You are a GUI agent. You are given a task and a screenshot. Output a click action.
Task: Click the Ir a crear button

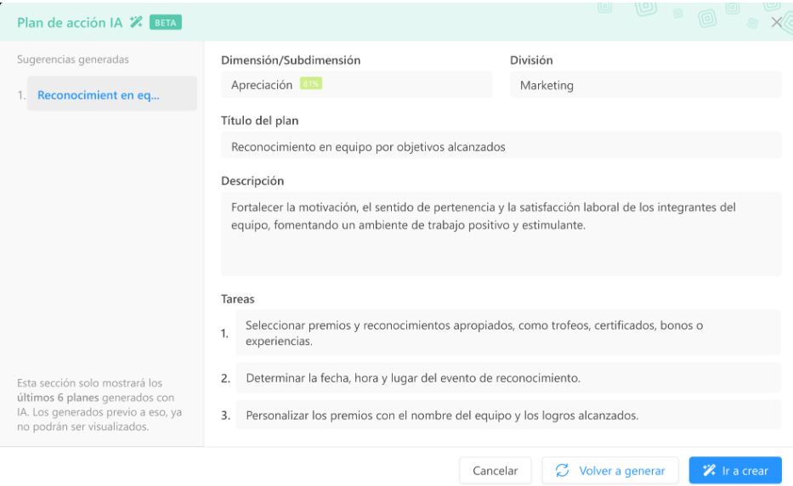click(735, 471)
